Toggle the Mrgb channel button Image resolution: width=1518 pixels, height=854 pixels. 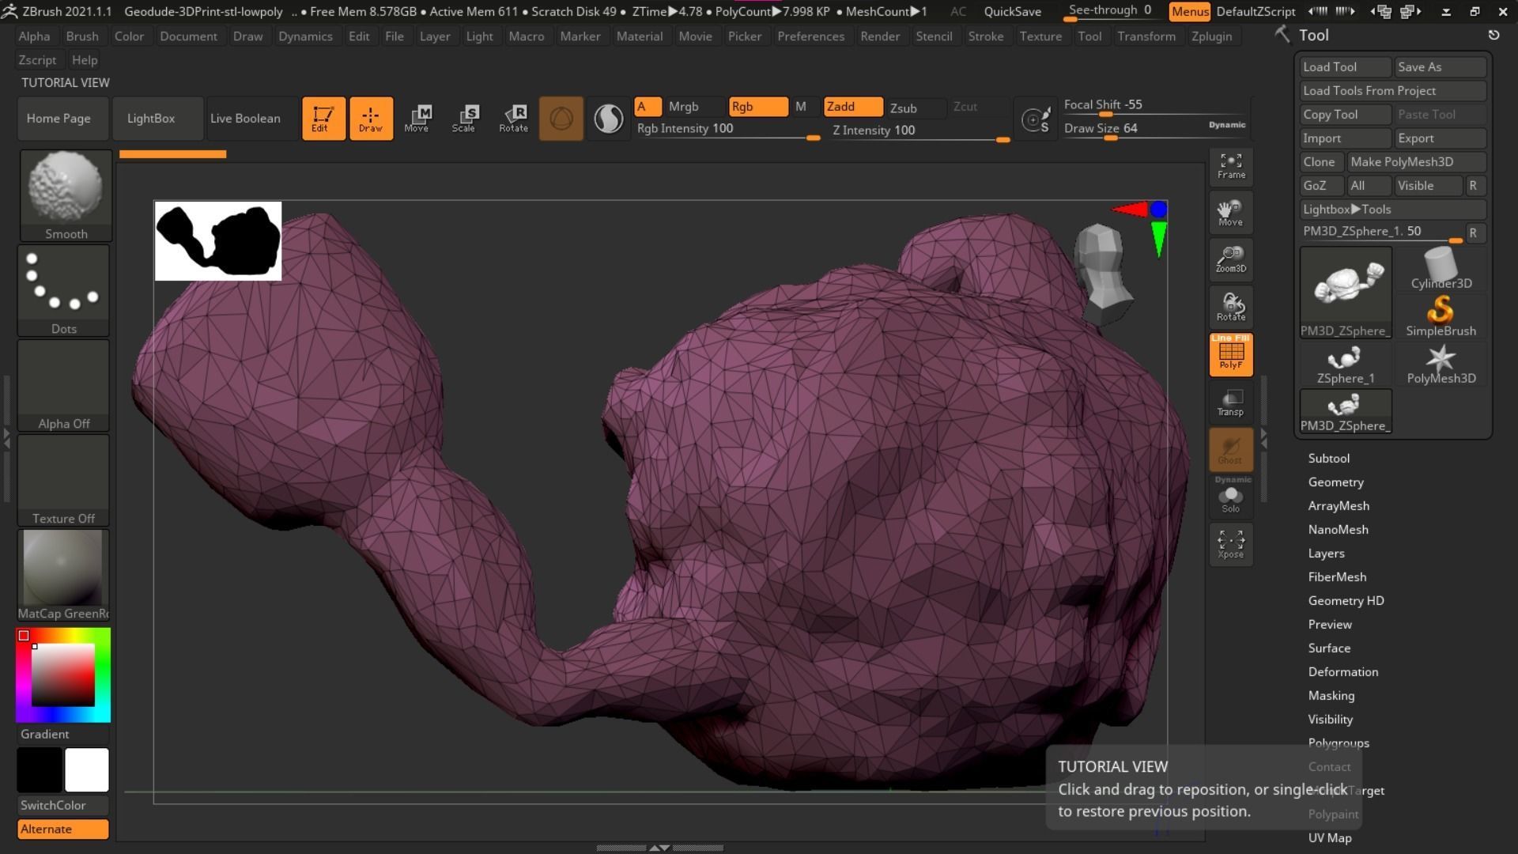pos(694,107)
